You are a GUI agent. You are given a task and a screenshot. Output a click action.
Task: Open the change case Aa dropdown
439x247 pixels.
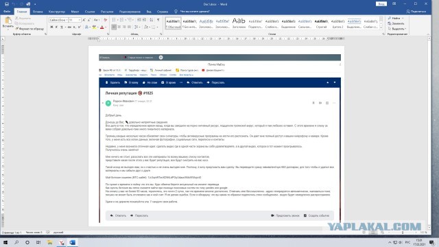[x=96, y=20]
